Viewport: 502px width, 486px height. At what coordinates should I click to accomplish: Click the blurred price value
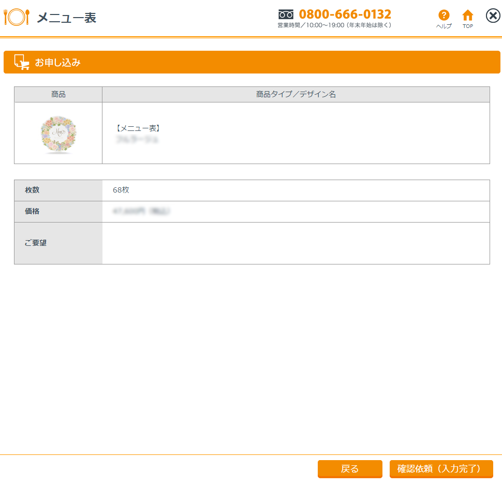[x=141, y=211]
